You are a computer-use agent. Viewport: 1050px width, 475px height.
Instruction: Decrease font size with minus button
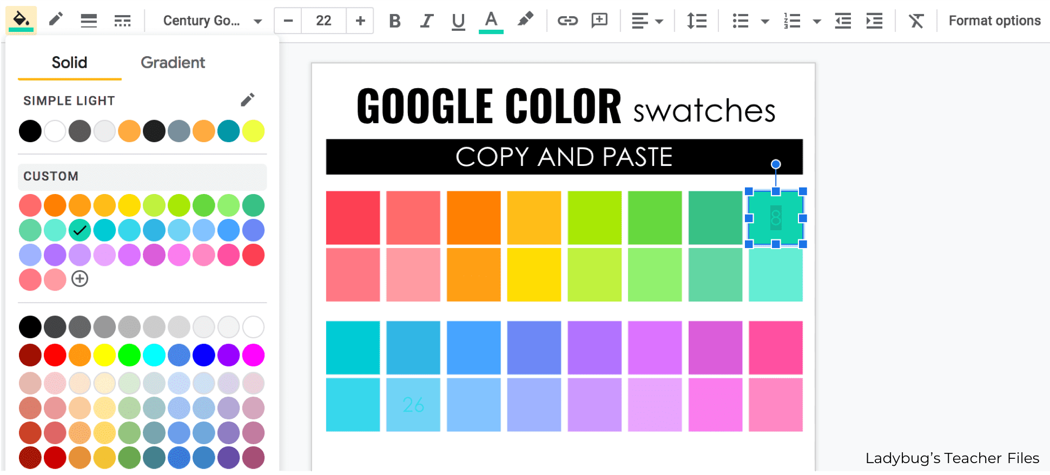coord(288,21)
